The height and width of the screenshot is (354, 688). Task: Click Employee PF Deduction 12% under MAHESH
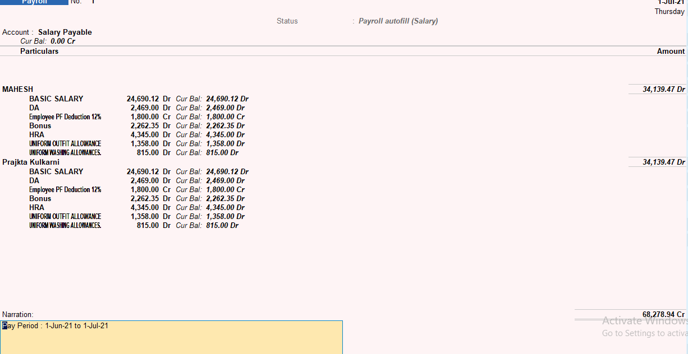click(x=65, y=117)
